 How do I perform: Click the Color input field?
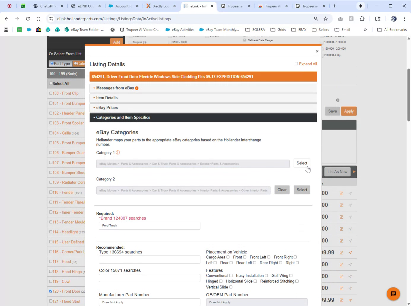click(x=149, y=278)
